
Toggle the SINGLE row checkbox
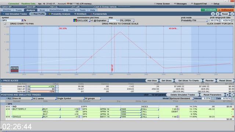click(x=7, y=117)
